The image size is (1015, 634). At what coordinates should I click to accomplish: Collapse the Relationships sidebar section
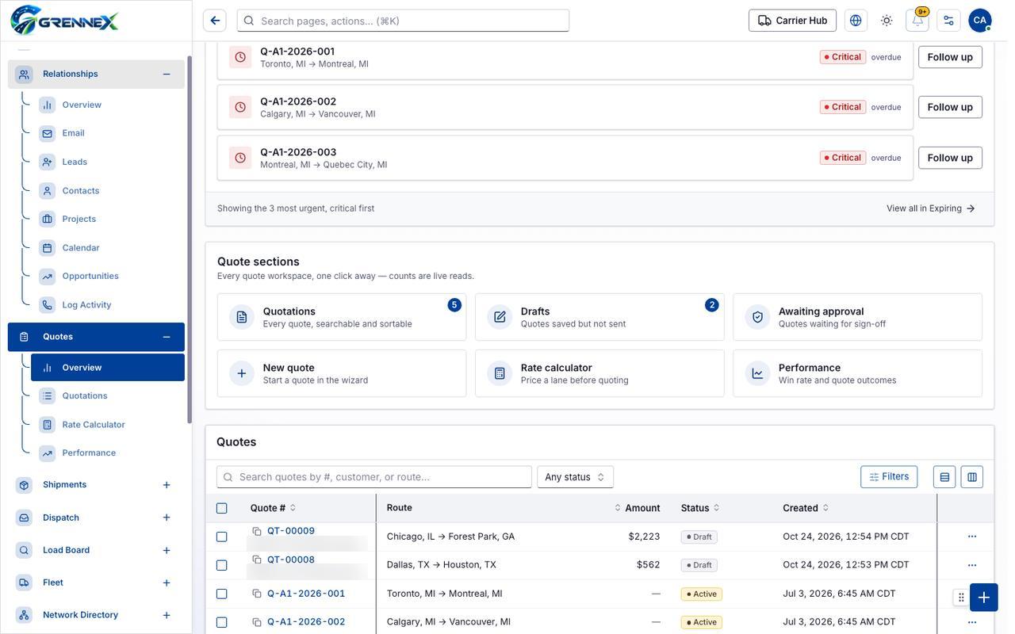(167, 74)
